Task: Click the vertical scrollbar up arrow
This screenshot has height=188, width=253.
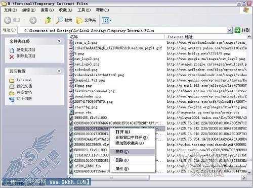Action: point(249,36)
